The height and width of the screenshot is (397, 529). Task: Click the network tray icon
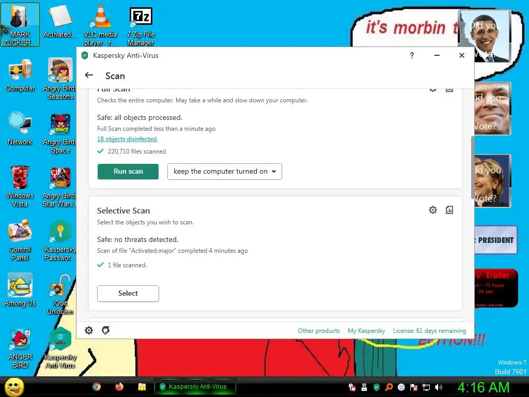(426, 387)
